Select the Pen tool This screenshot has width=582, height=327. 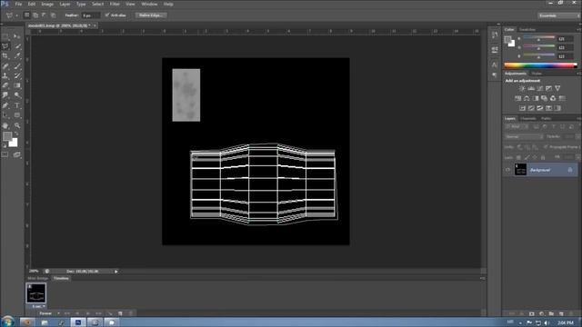[x=5, y=105]
